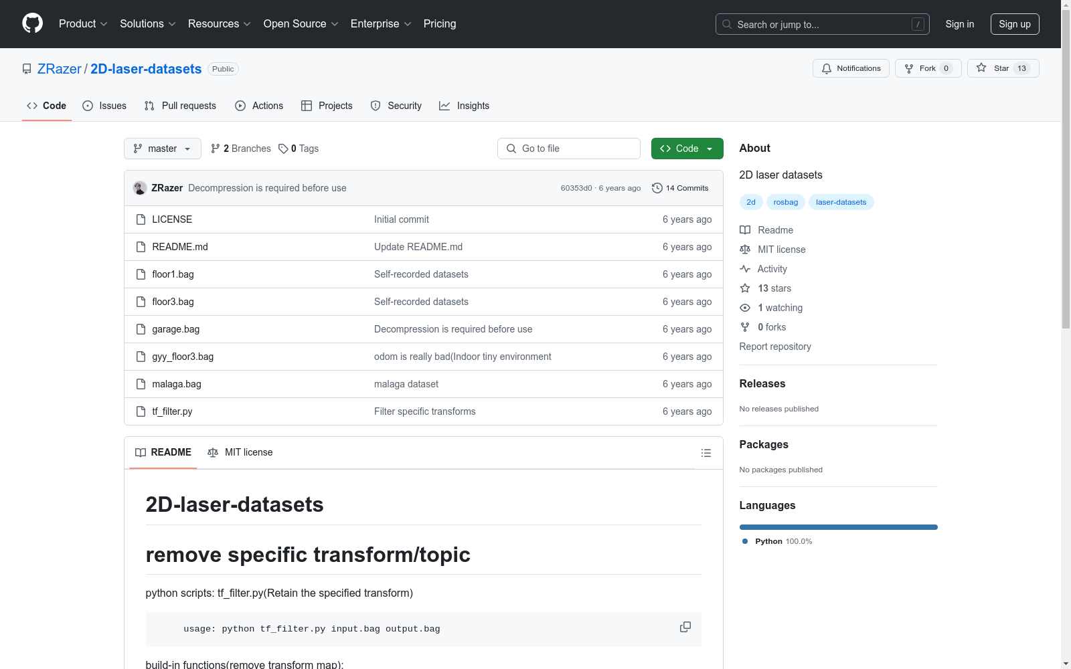The image size is (1071, 669).
Task: Switch to the Actions tab
Action: pyautogui.click(x=259, y=106)
